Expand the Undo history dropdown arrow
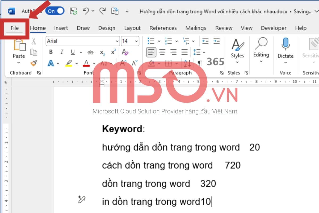This screenshot has height=213, width=319. [93, 11]
